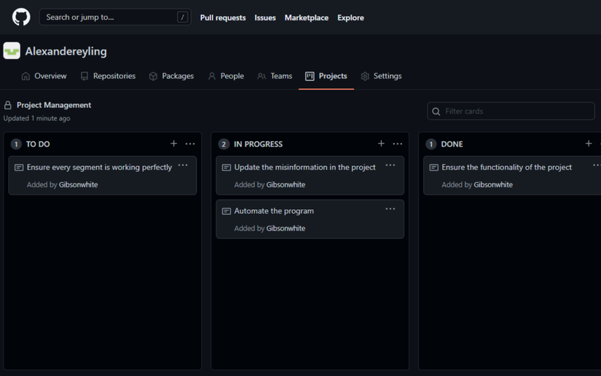
Task: Select the Projects tab
Action: pyautogui.click(x=326, y=76)
